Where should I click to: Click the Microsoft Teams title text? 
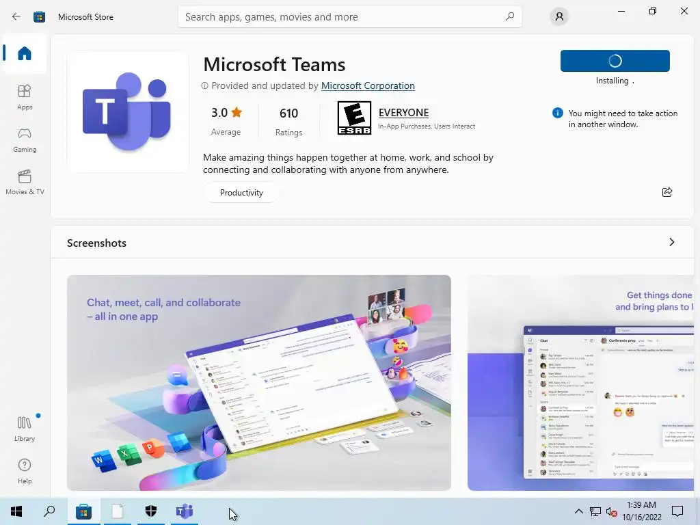coord(274,65)
